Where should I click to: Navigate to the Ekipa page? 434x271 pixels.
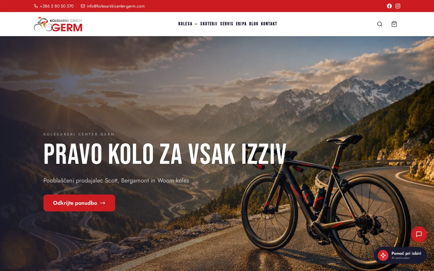click(x=241, y=24)
